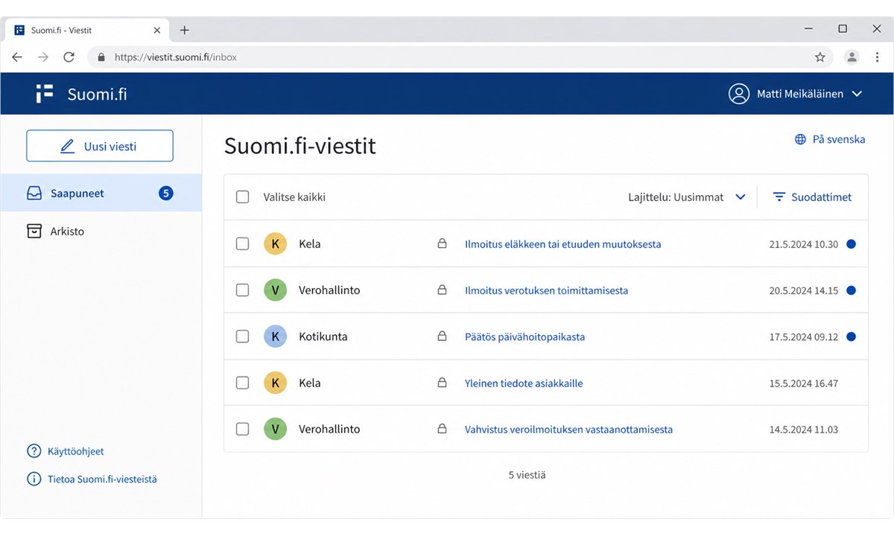This screenshot has height=536, width=894.
Task: Select checkbox for the Kotikunta message
Action: [242, 336]
